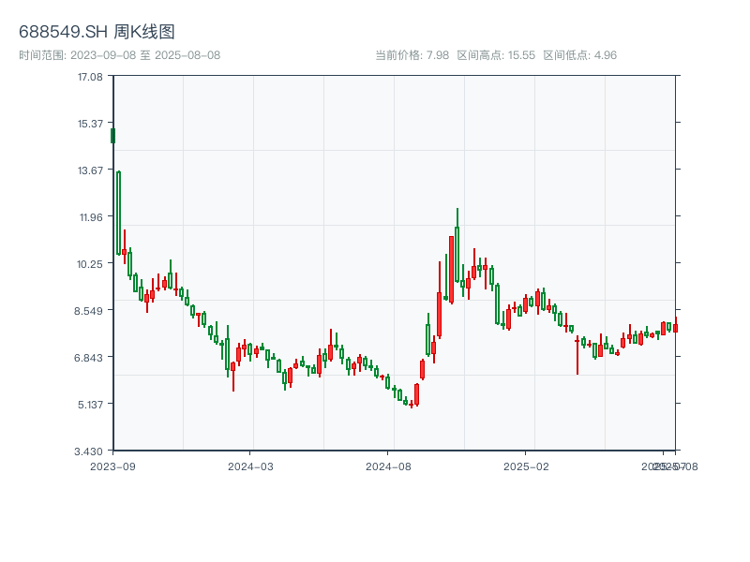
Task: Pick the 2025-02 x-axis date label
Action: pos(526,466)
